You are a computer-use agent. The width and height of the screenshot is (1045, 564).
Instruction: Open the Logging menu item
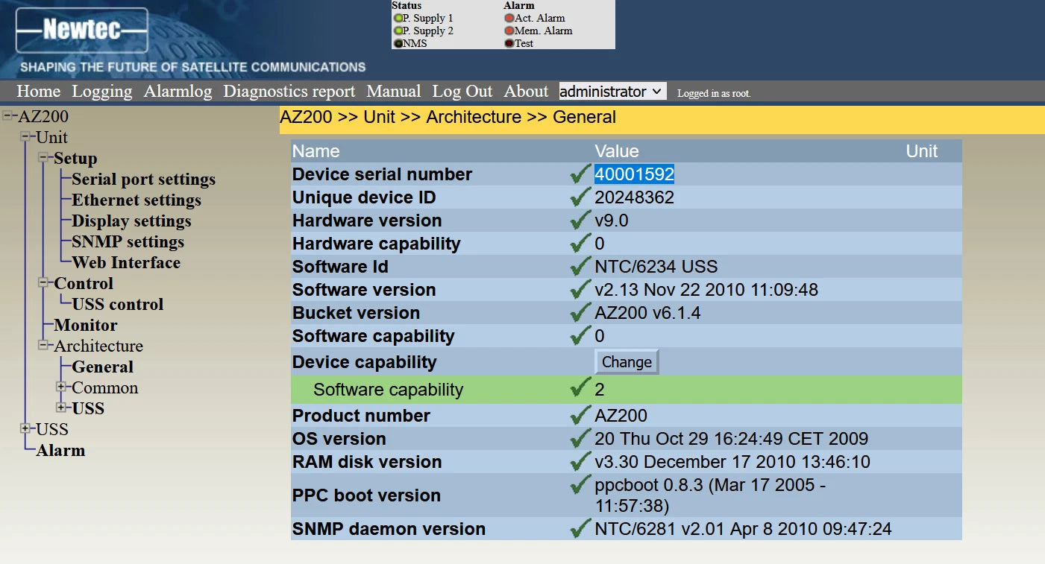102,91
